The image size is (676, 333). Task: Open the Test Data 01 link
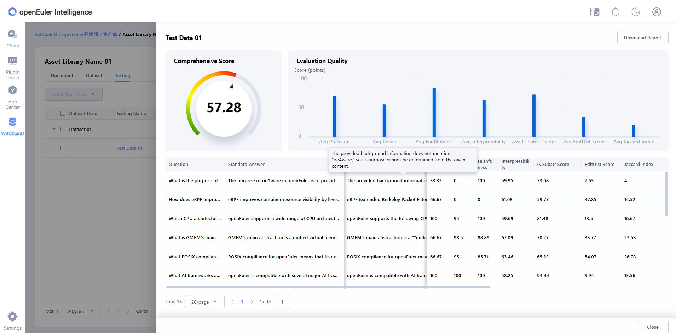(129, 148)
